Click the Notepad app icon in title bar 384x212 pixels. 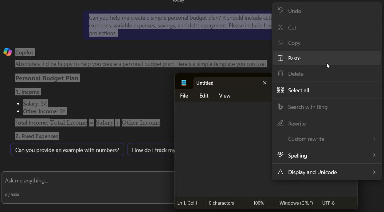click(x=184, y=83)
